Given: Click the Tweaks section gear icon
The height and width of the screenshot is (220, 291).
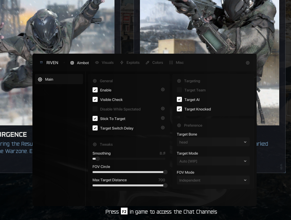Looking at the screenshot, I should tap(95, 144).
